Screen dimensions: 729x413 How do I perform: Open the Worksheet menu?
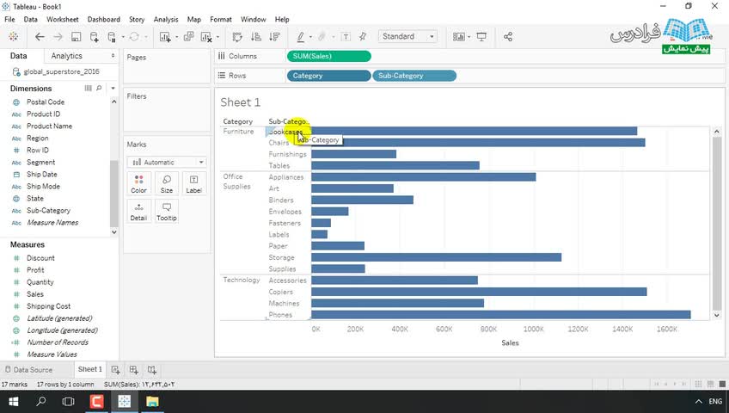(62, 19)
